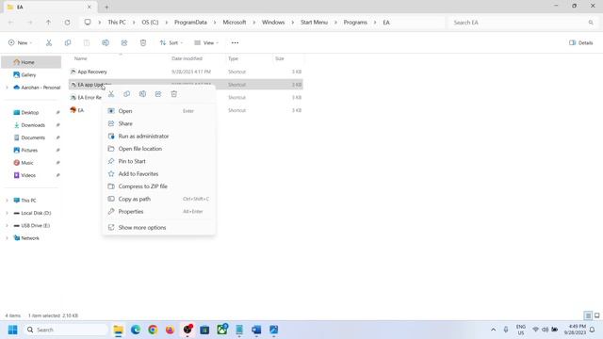
Task: Open Downloads in the navigation pane
Action: tap(33, 125)
